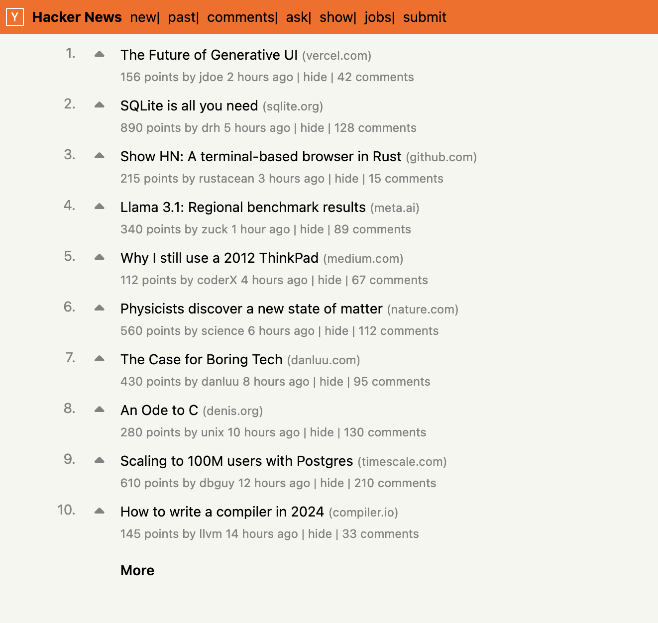The width and height of the screenshot is (658, 623).
Task: Load more stories with the More link
Action: click(137, 570)
